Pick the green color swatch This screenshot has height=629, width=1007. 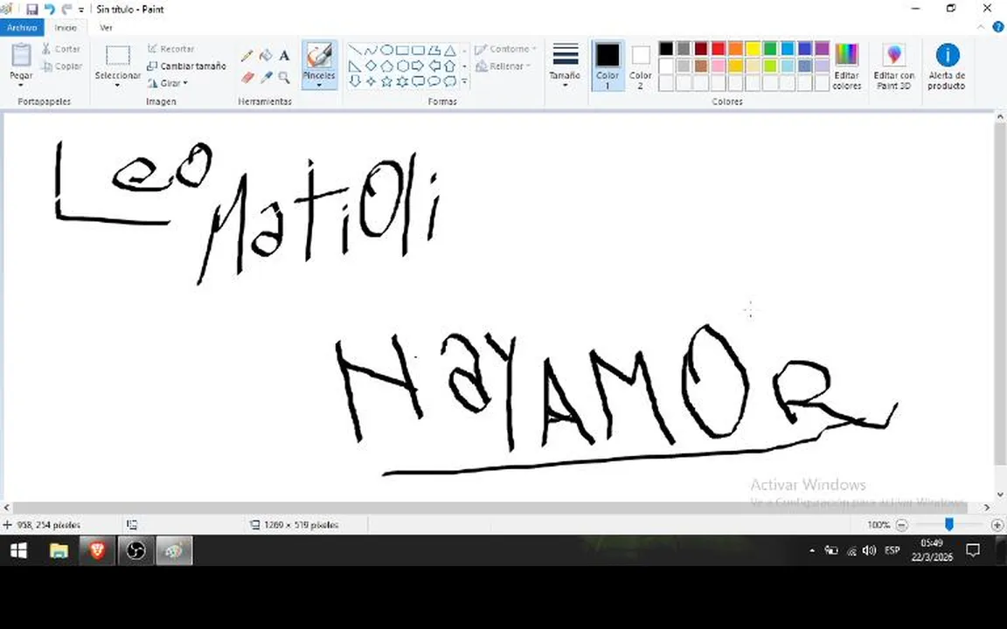pyautogui.click(x=770, y=48)
